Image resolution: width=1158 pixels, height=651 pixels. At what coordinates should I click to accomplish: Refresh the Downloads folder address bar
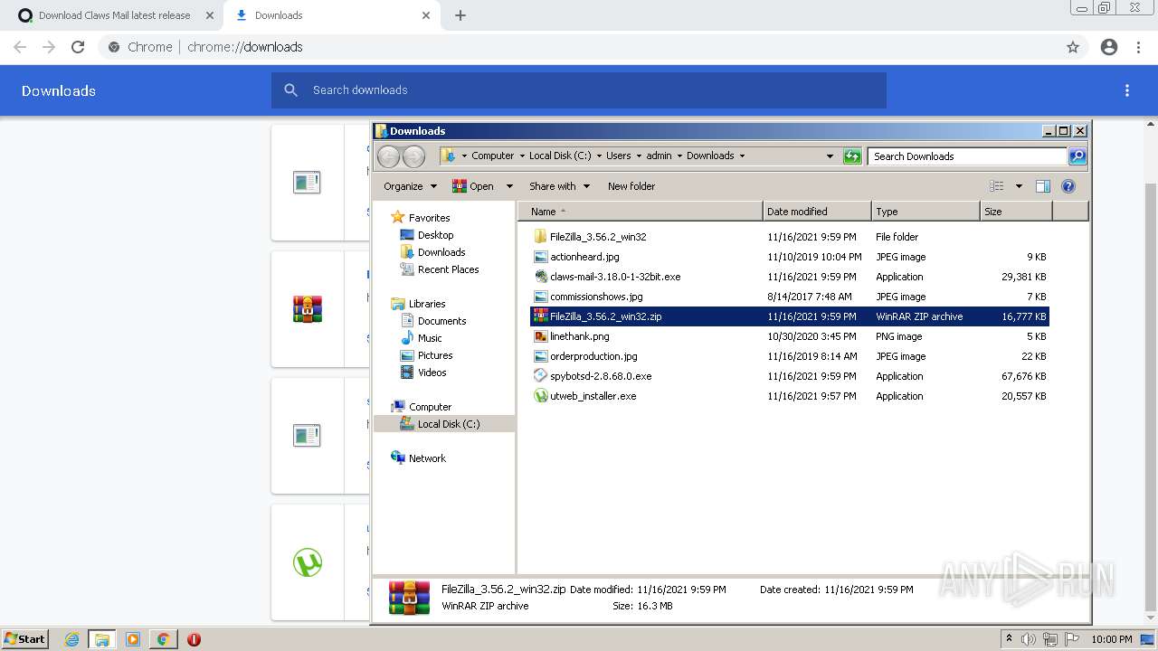(852, 156)
